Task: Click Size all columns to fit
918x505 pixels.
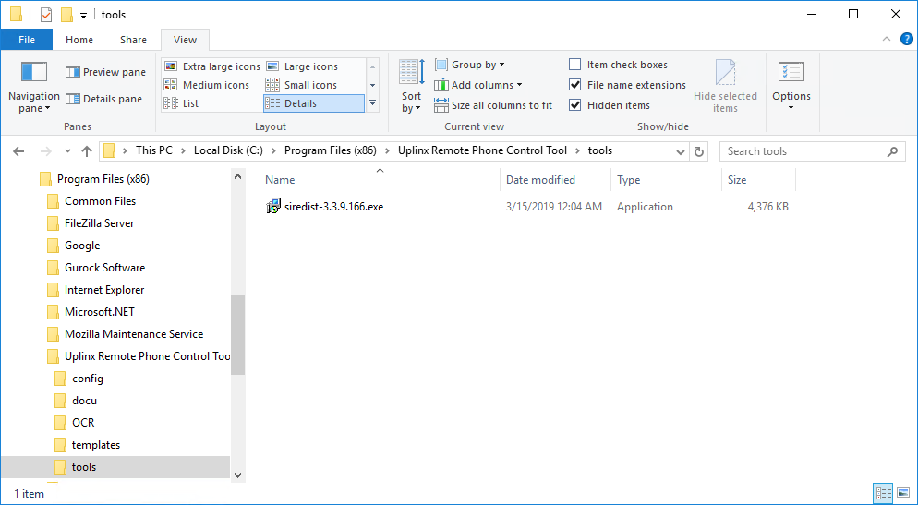Action: click(x=493, y=105)
